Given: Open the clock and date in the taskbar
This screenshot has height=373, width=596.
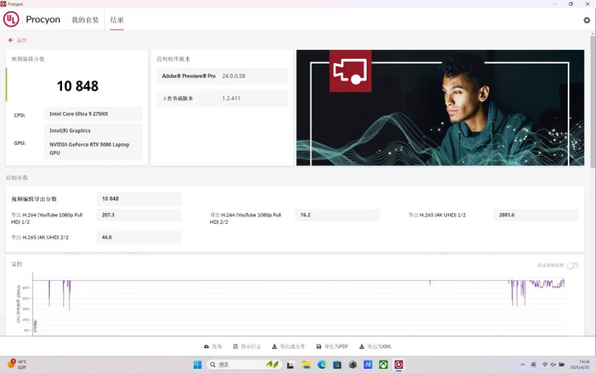Looking at the screenshot, I should (x=580, y=365).
